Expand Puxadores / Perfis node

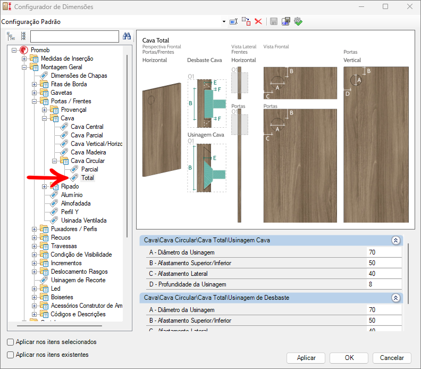click(34, 229)
